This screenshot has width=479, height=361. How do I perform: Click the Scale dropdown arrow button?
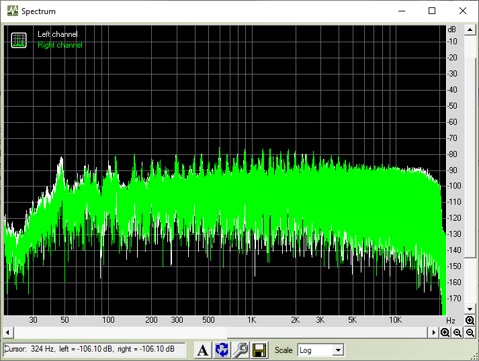[338, 350]
